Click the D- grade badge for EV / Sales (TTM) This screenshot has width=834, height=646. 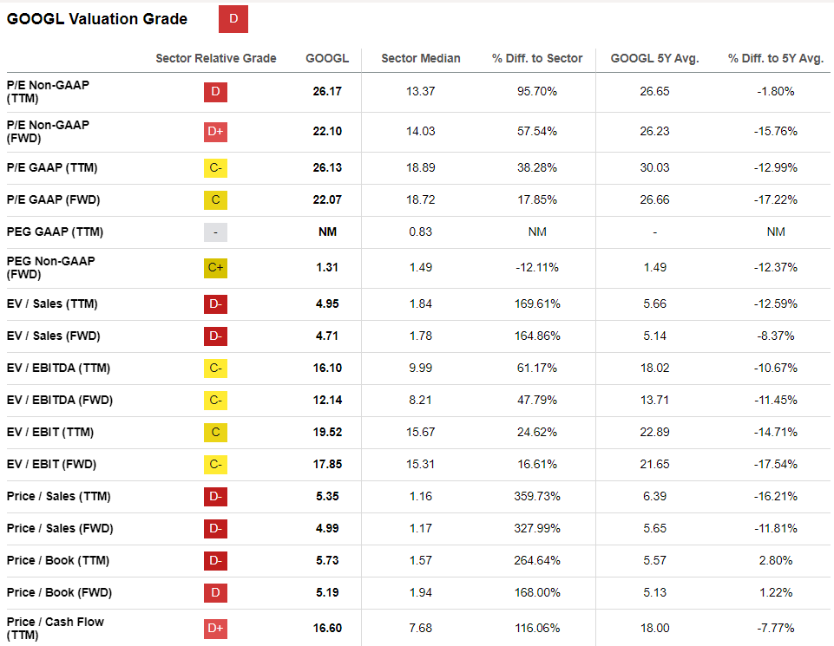tap(216, 304)
